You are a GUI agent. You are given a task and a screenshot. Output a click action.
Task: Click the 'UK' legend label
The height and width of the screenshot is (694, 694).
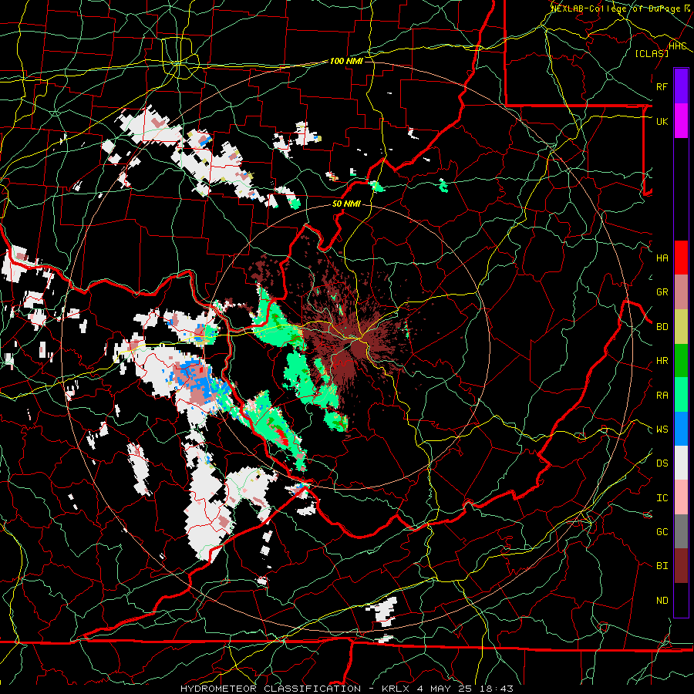pyautogui.click(x=662, y=121)
